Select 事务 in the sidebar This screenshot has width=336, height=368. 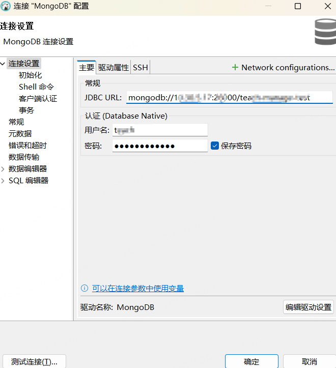[26, 110]
